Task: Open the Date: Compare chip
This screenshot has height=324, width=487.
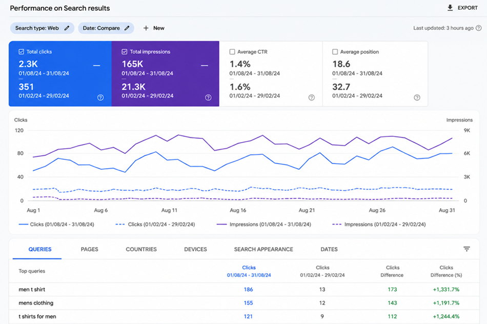Action: [106, 28]
